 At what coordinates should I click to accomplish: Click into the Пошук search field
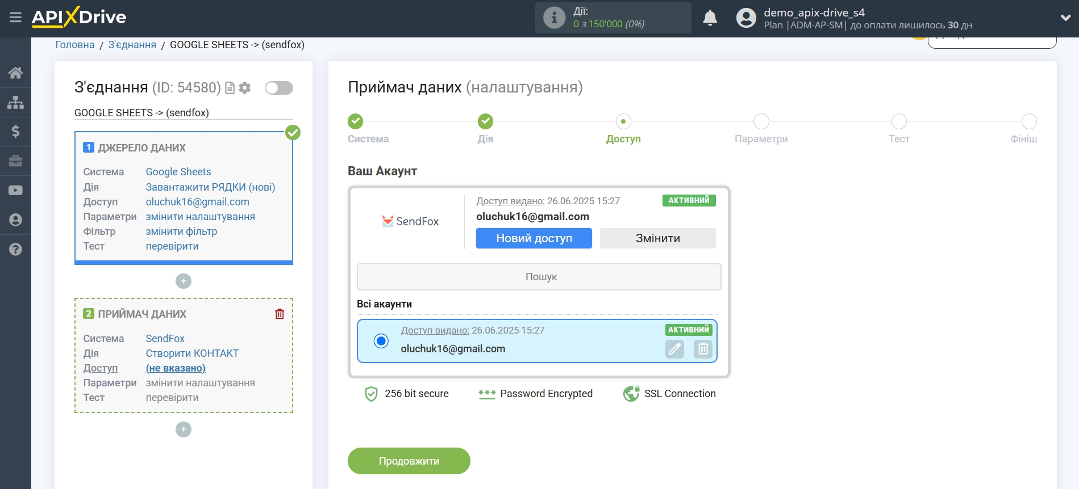(539, 277)
